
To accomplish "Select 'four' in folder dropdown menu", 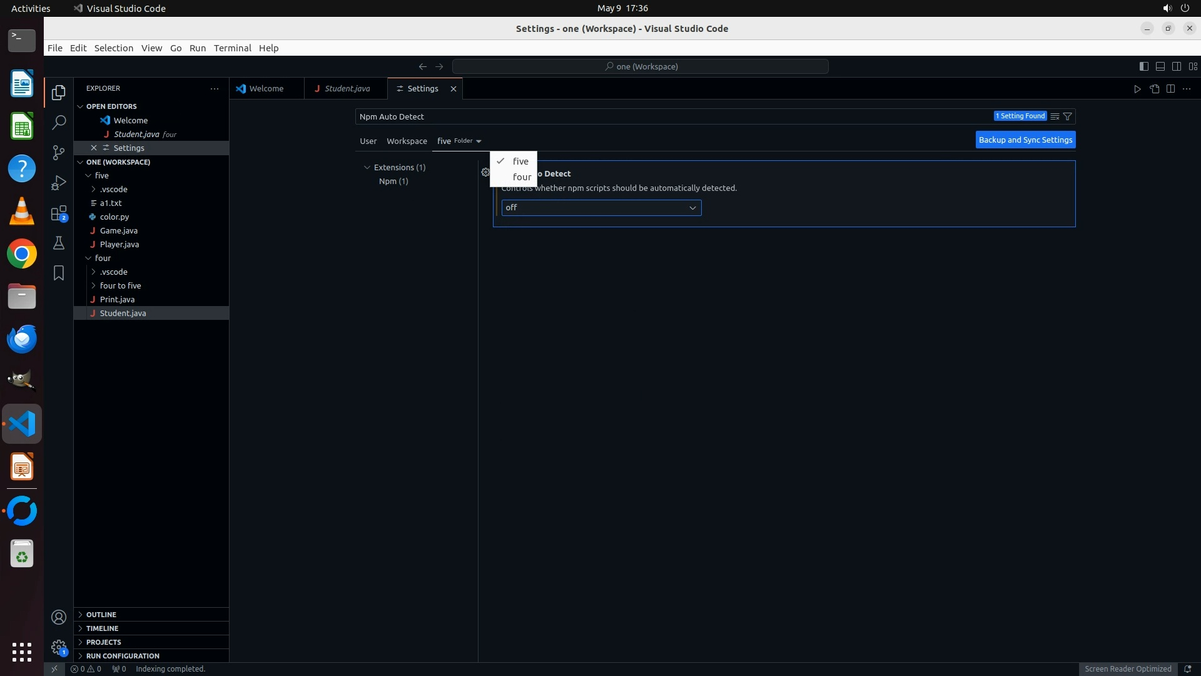I will tap(522, 177).
